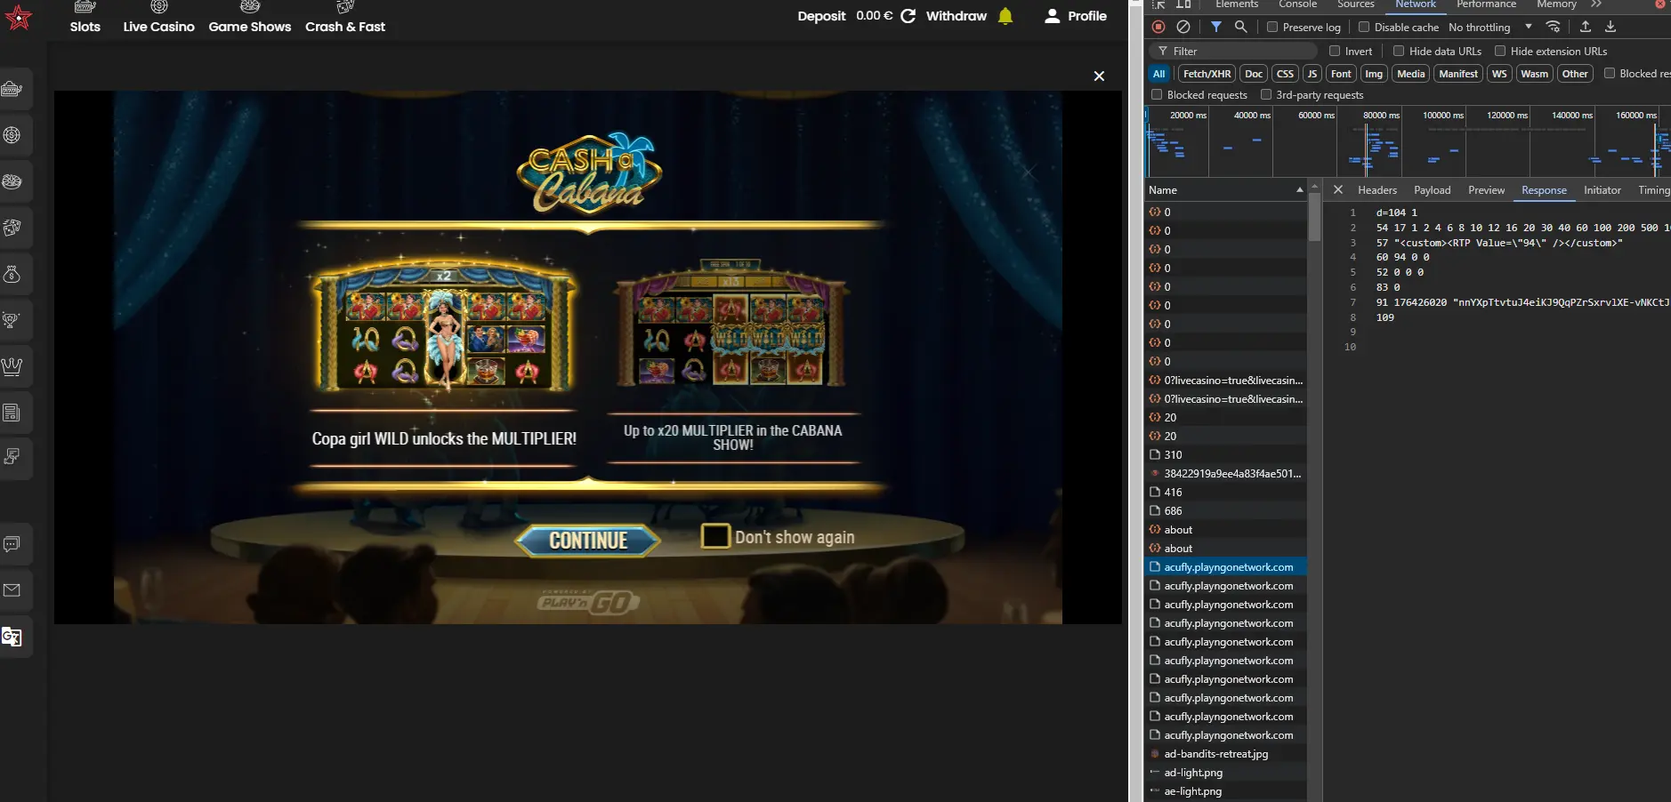Open the money bag sidebar icon
This screenshot has height=802, width=1671.
click(12, 274)
